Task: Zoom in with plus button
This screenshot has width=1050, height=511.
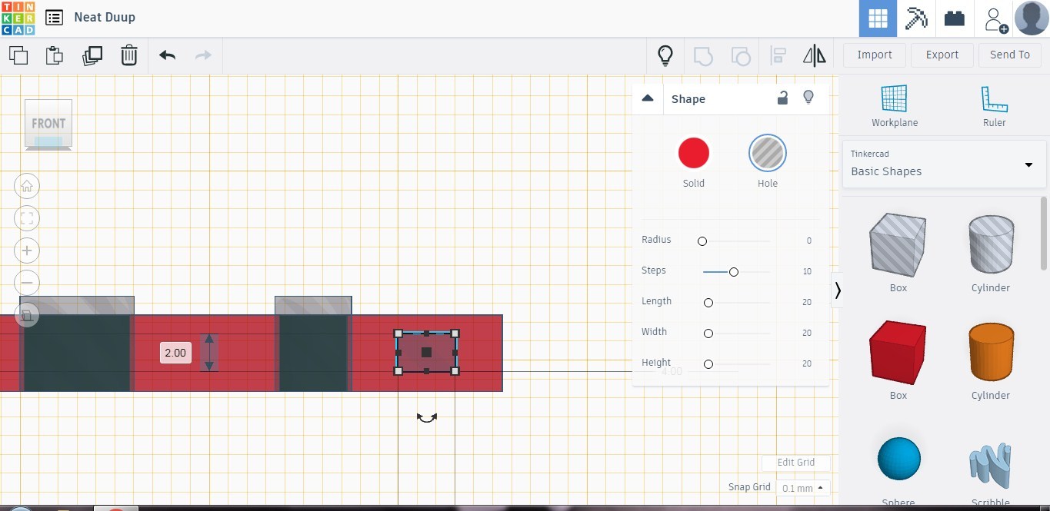Action: click(27, 251)
